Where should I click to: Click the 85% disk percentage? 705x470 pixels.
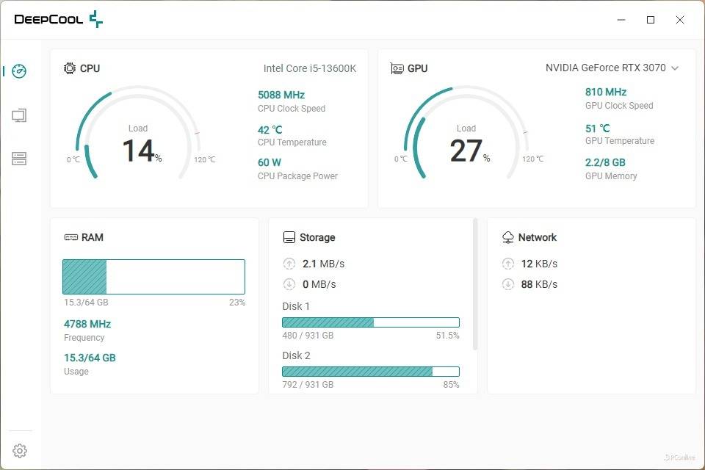pos(451,385)
